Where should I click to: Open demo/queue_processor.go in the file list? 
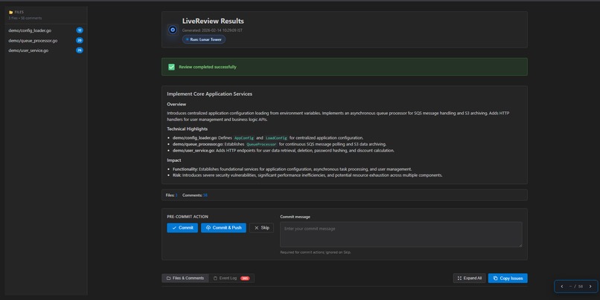[x=46, y=40]
